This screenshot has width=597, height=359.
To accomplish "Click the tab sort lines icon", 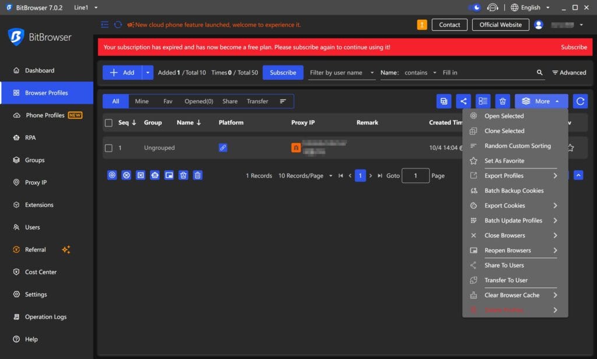I will coord(283,101).
